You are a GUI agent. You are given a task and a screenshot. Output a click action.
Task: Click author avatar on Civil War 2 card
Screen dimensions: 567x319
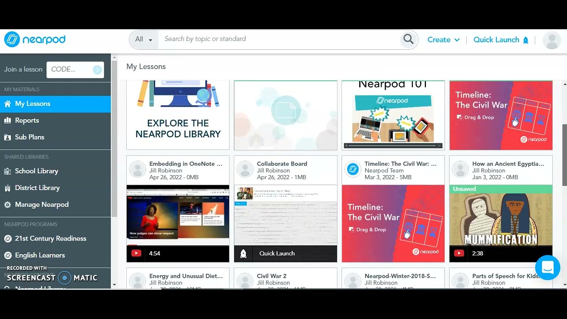245,281
